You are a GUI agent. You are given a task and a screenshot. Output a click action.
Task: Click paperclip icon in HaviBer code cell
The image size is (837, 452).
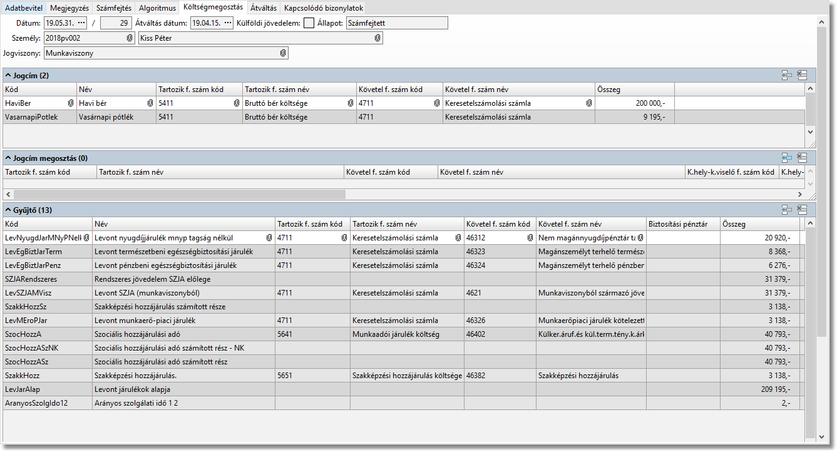click(71, 103)
